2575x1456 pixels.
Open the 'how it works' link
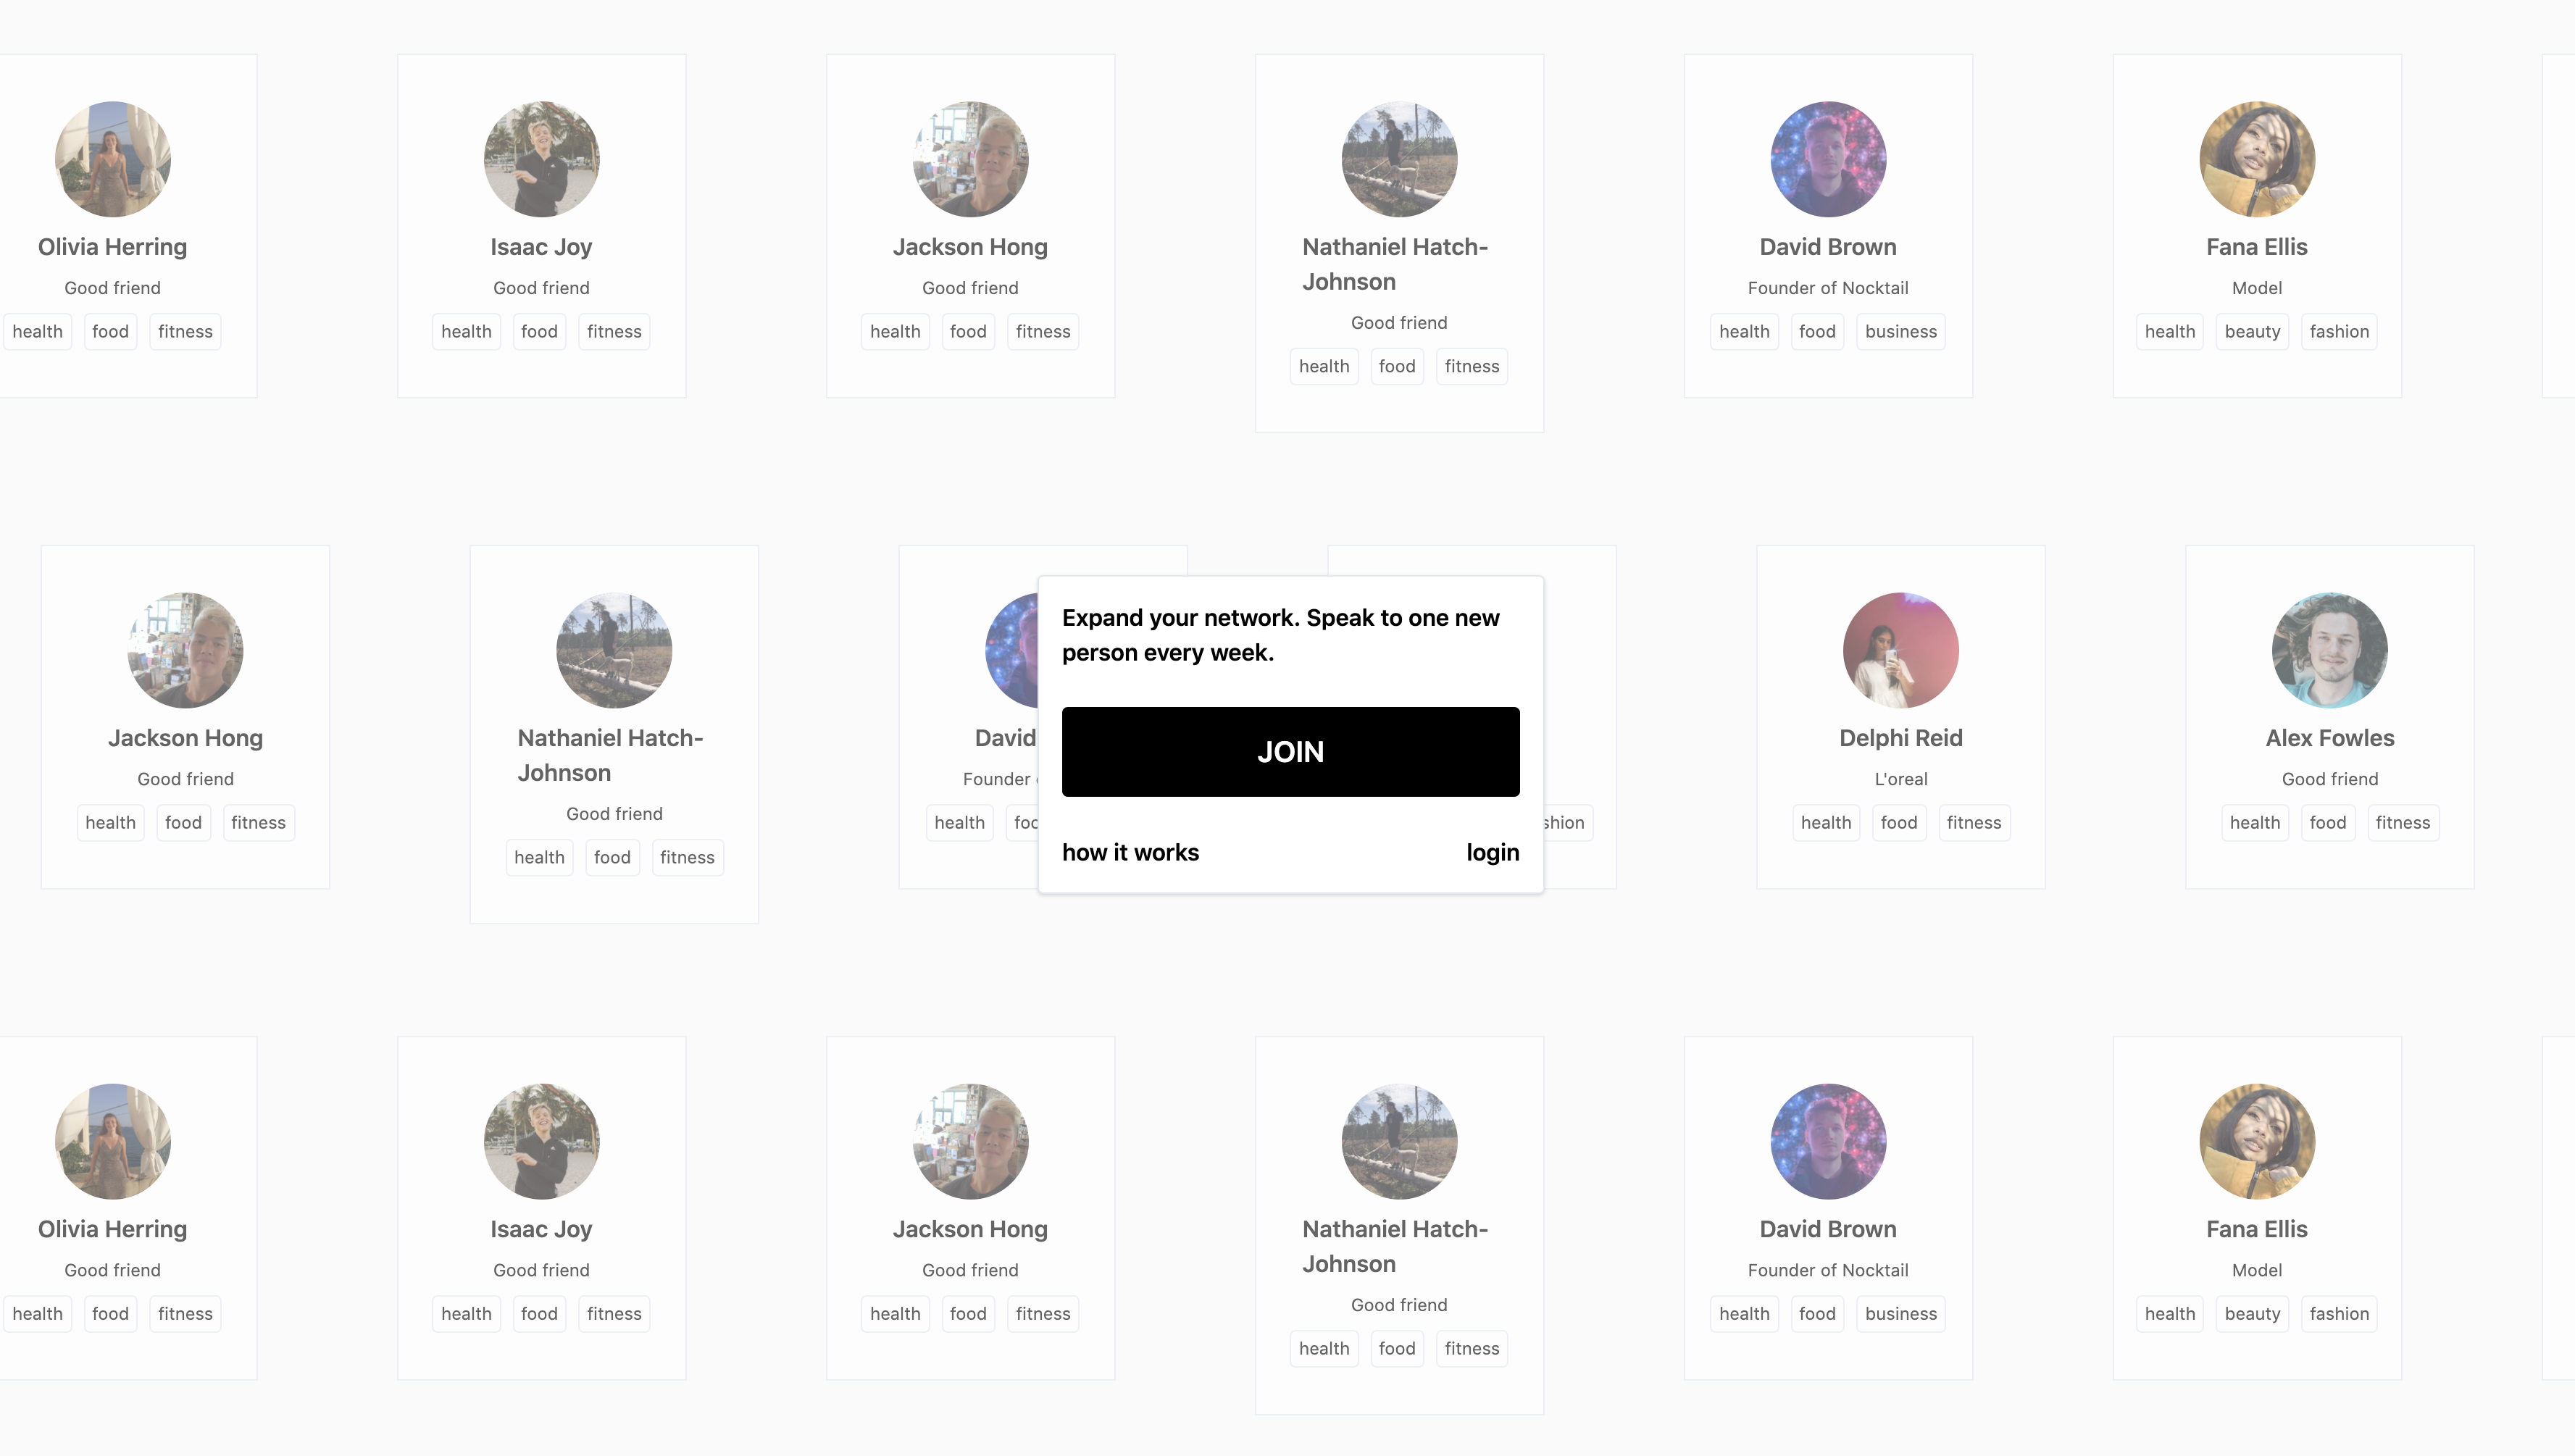point(1130,852)
